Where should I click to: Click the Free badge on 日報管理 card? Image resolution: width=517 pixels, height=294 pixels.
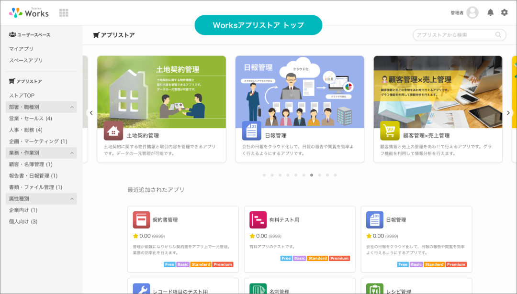tap(403, 264)
